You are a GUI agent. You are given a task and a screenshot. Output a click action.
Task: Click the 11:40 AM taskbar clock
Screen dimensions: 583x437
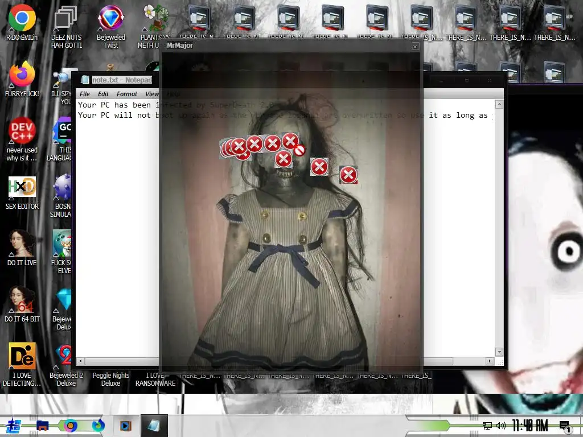(x=530, y=426)
